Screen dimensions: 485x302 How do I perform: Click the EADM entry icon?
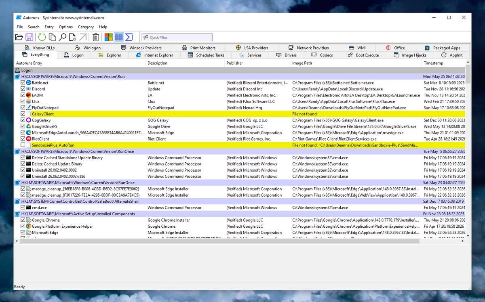point(29,95)
